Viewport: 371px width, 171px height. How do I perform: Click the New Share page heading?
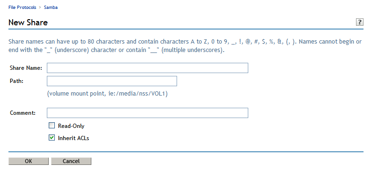28,22
